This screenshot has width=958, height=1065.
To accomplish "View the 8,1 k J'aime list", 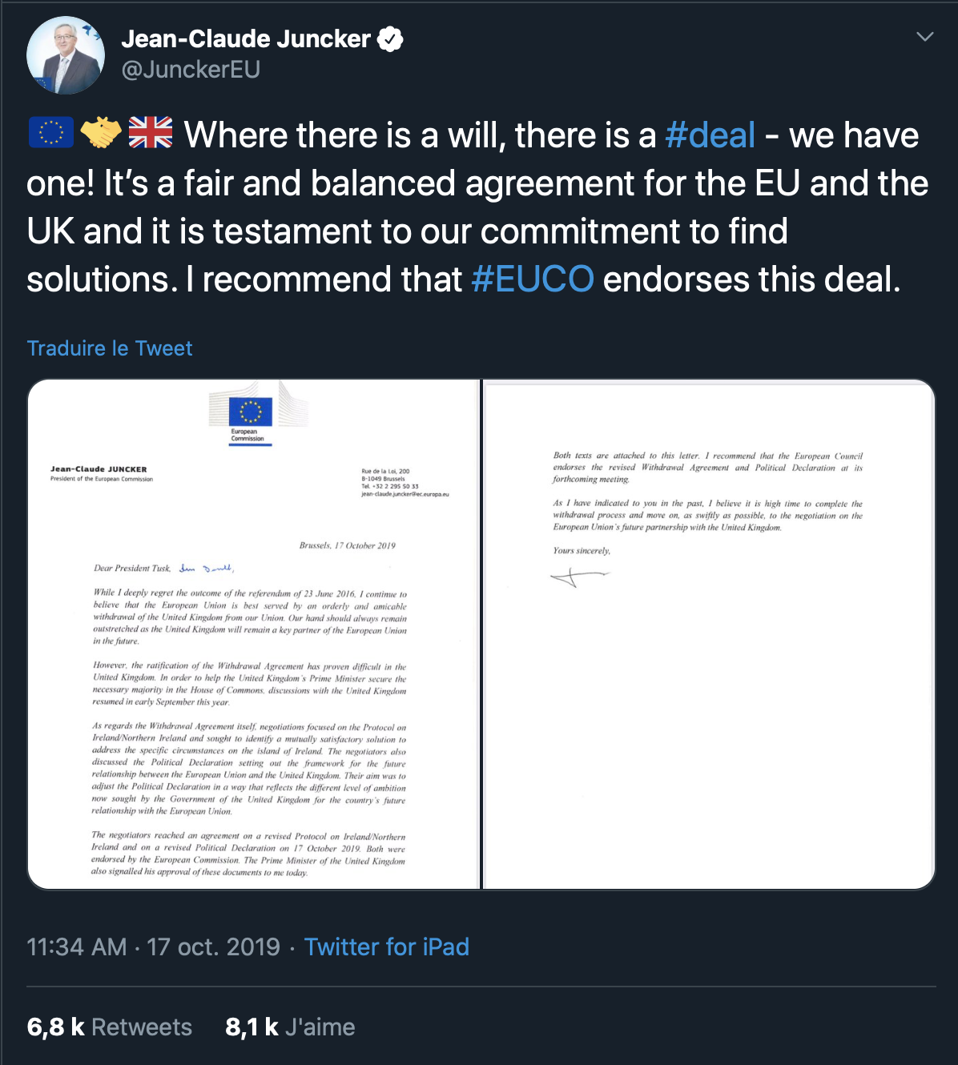I will coord(290,1027).
